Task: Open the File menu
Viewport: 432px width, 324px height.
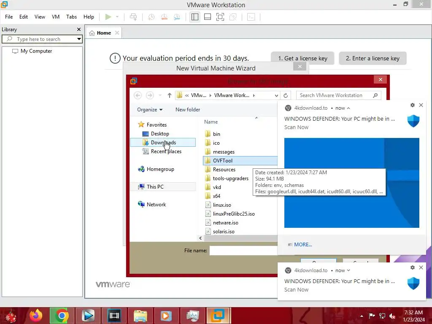Action: [9, 17]
